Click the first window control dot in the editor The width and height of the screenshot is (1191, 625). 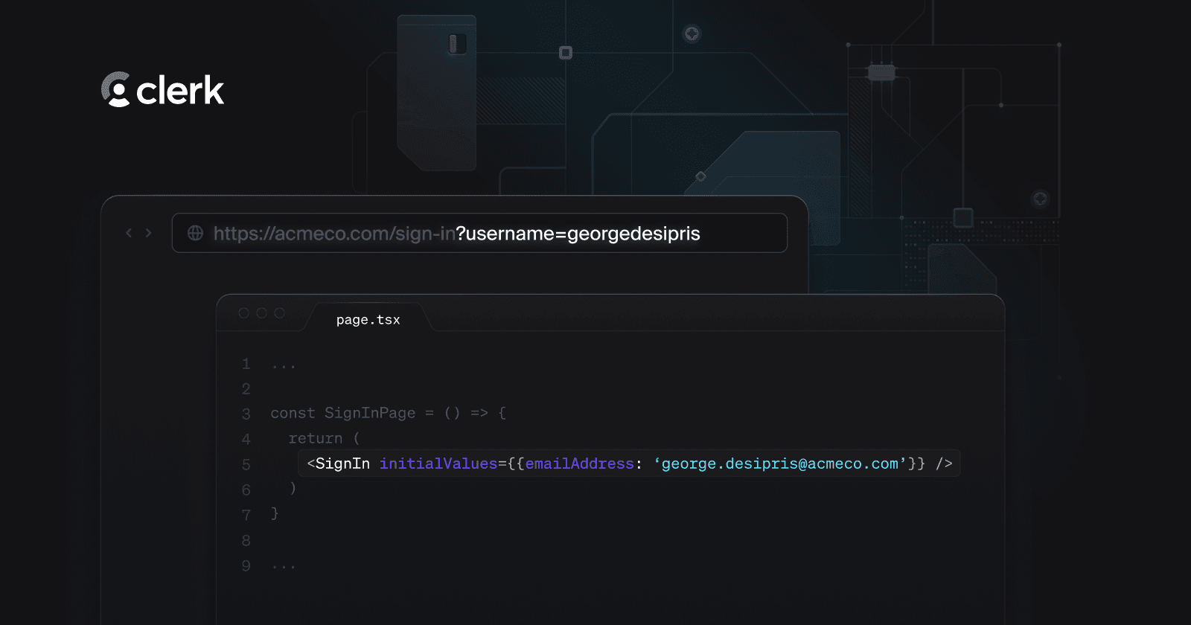pos(243,313)
